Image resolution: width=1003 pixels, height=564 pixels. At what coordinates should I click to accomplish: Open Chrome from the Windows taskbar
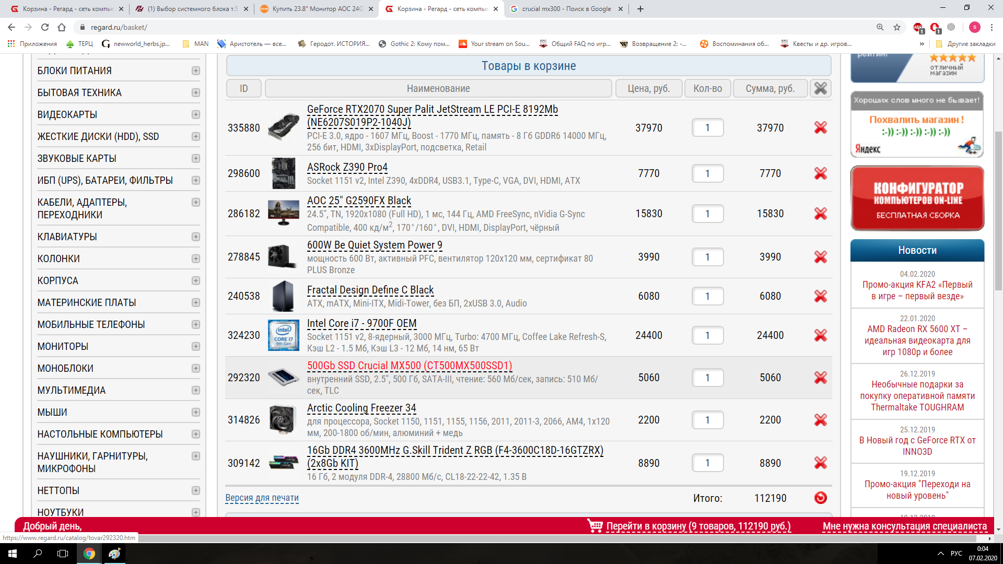89,554
